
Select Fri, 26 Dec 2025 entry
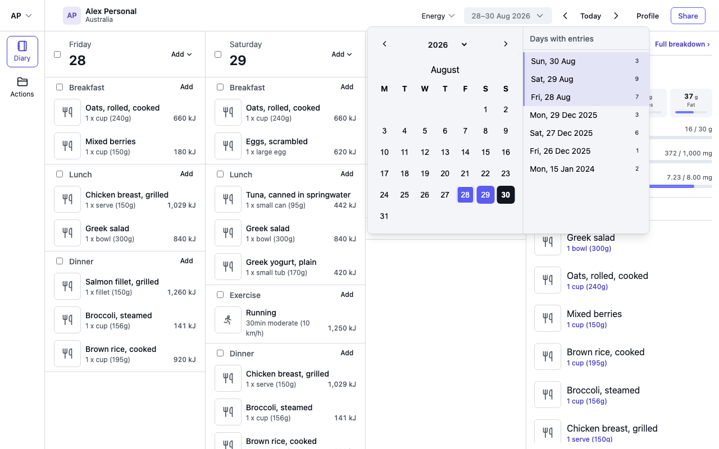pos(586,151)
